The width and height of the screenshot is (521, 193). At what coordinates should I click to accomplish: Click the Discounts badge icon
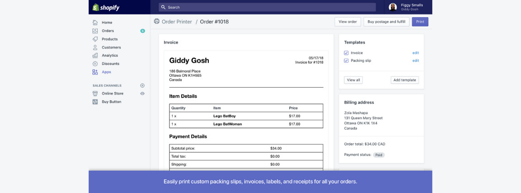[95, 64]
